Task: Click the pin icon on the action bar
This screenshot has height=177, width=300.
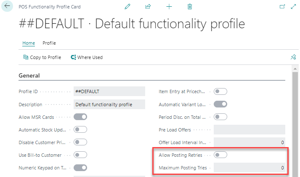Action: click(293, 57)
